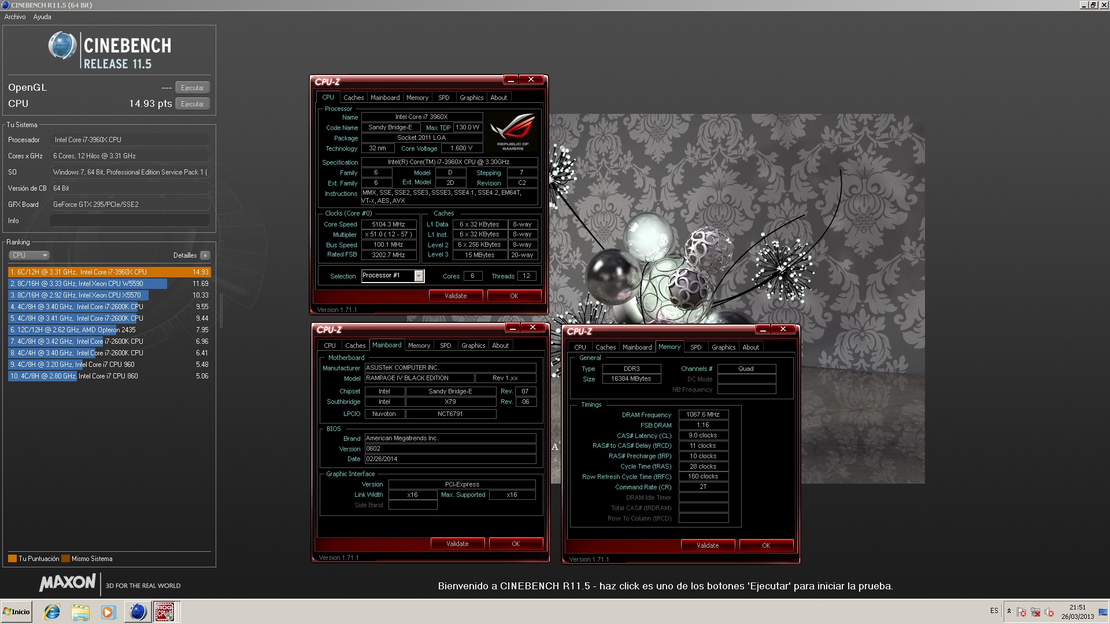Open SPD tab in Mainboard CPU-Z window

point(446,346)
